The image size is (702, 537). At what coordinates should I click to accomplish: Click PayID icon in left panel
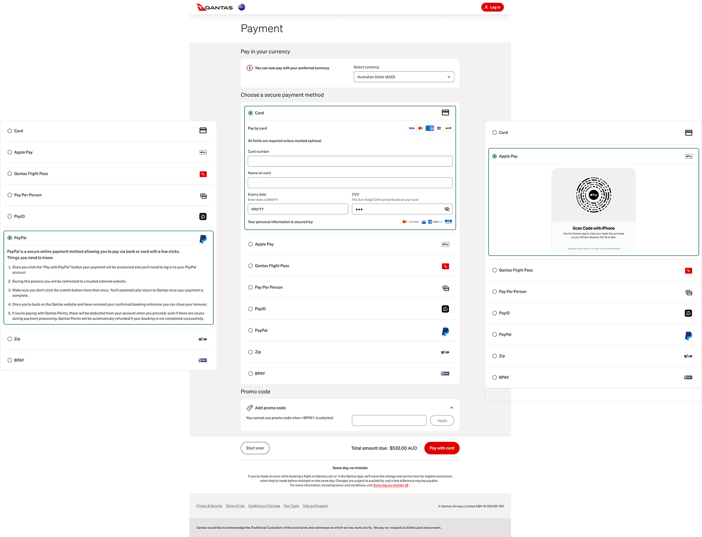pos(203,217)
